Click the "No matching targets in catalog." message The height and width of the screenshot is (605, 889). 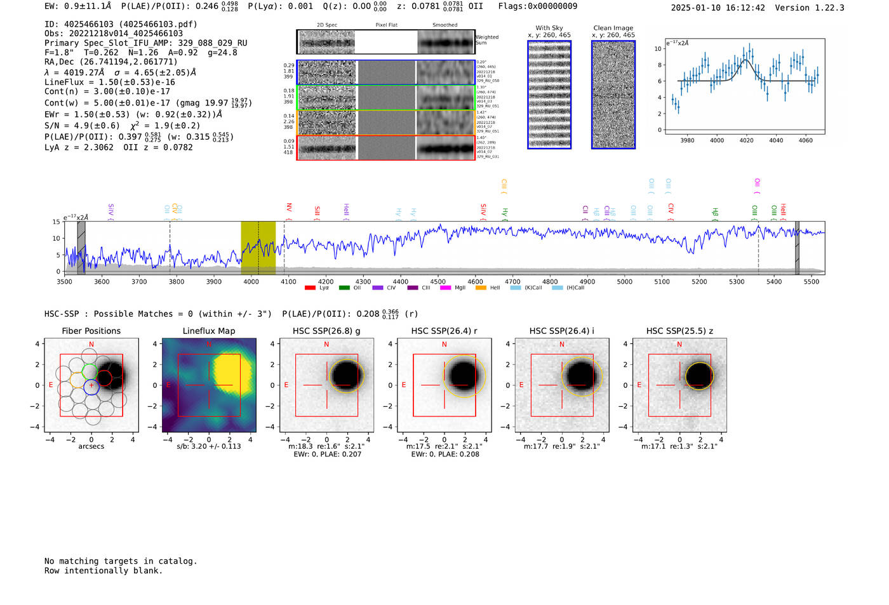coord(121,561)
